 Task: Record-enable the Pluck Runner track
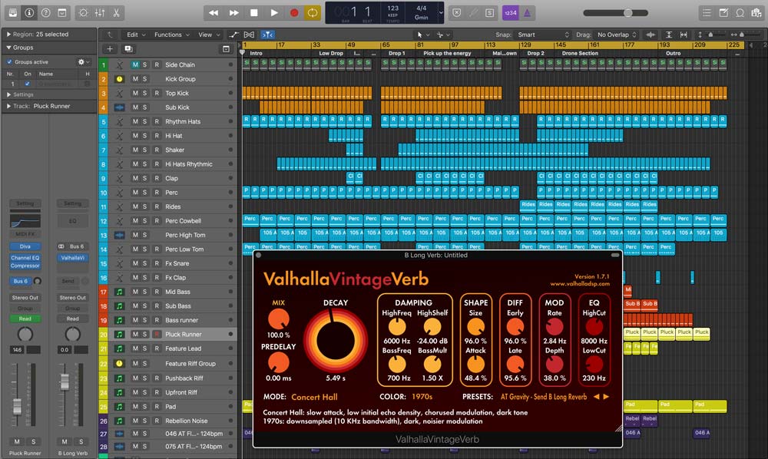point(157,335)
